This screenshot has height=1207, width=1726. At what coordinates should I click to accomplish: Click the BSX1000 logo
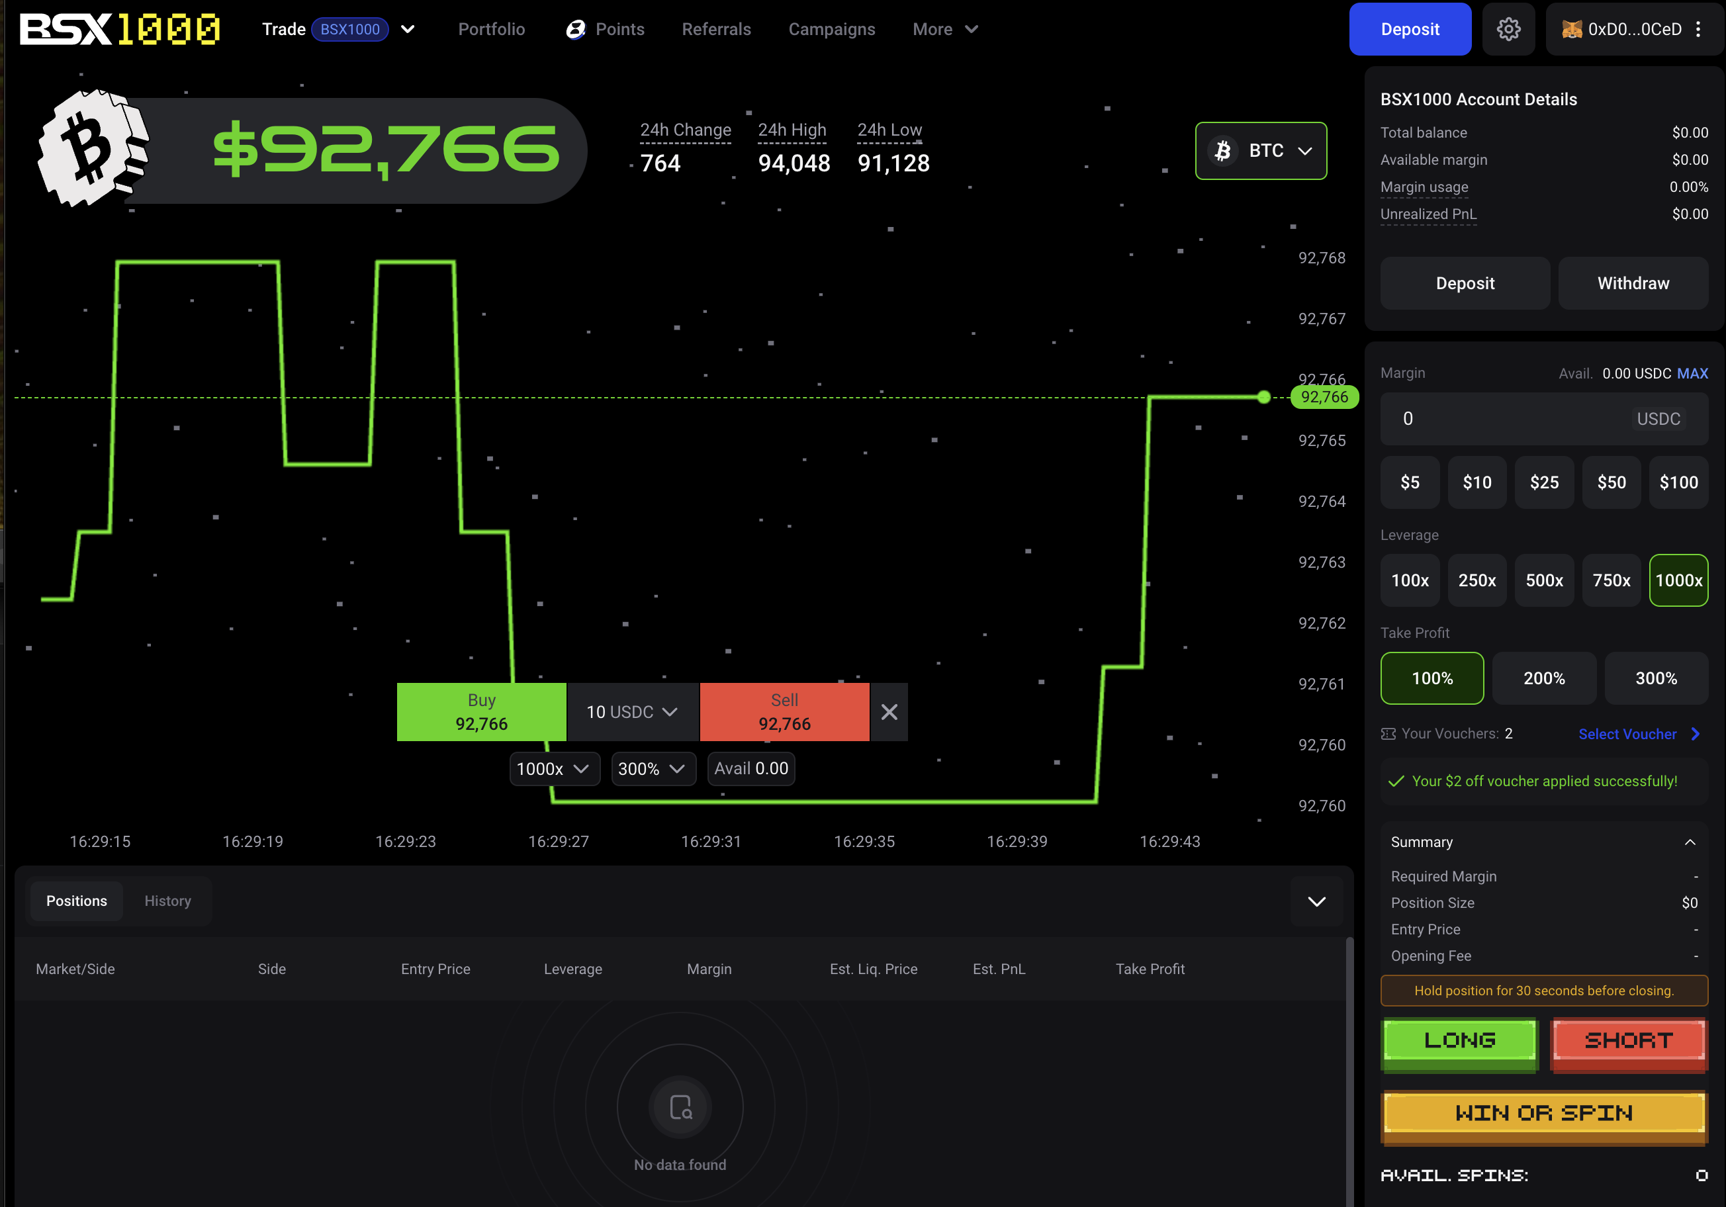point(120,29)
